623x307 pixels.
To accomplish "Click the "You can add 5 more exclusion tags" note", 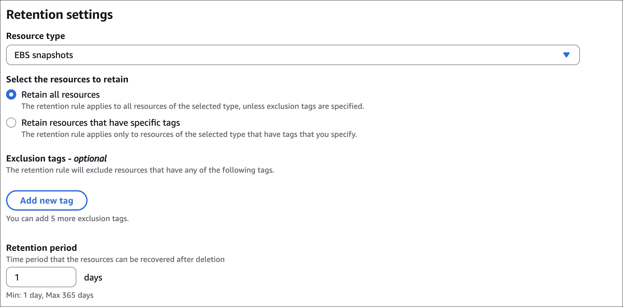I will point(67,219).
